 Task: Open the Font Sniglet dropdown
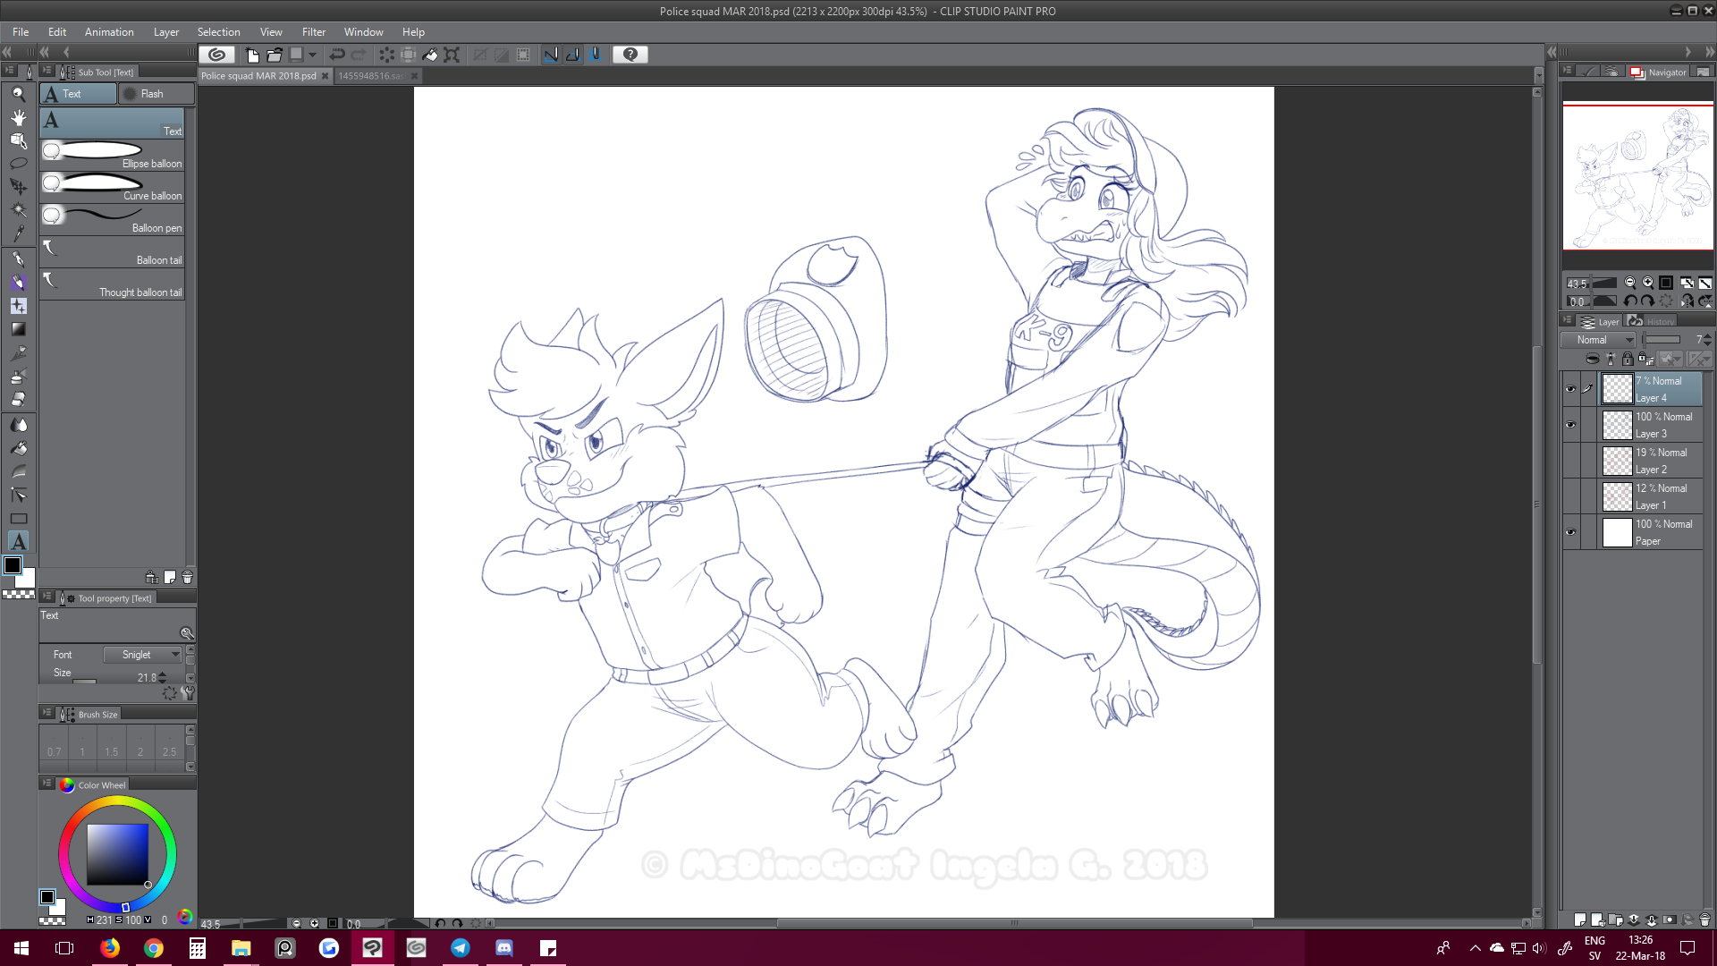pos(142,655)
